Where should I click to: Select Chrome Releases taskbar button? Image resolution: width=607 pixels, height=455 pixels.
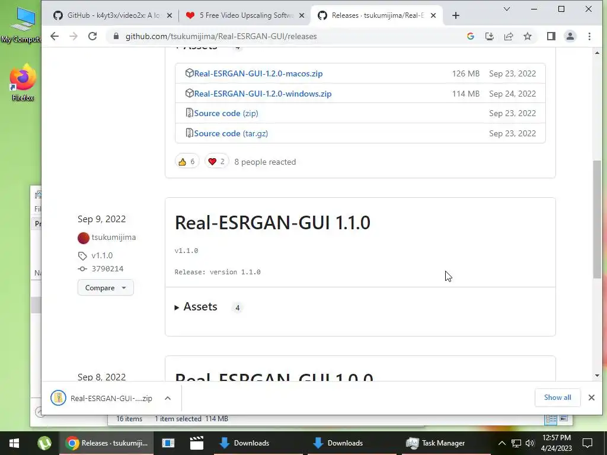coord(107,443)
